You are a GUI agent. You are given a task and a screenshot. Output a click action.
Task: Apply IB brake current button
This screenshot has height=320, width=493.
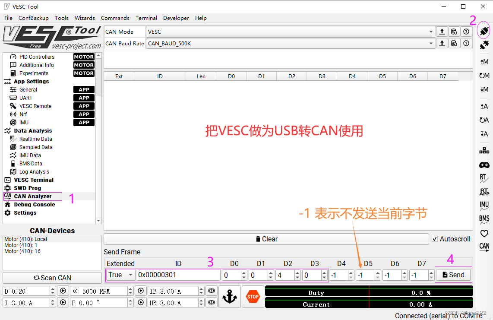(x=212, y=291)
